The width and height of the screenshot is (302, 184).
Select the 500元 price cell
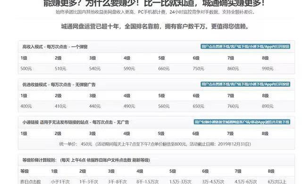point(26,68)
